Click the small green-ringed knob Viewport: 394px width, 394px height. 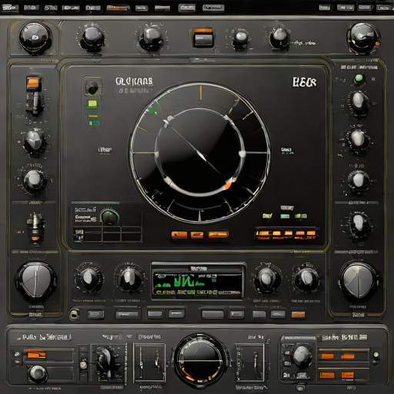(x=110, y=217)
